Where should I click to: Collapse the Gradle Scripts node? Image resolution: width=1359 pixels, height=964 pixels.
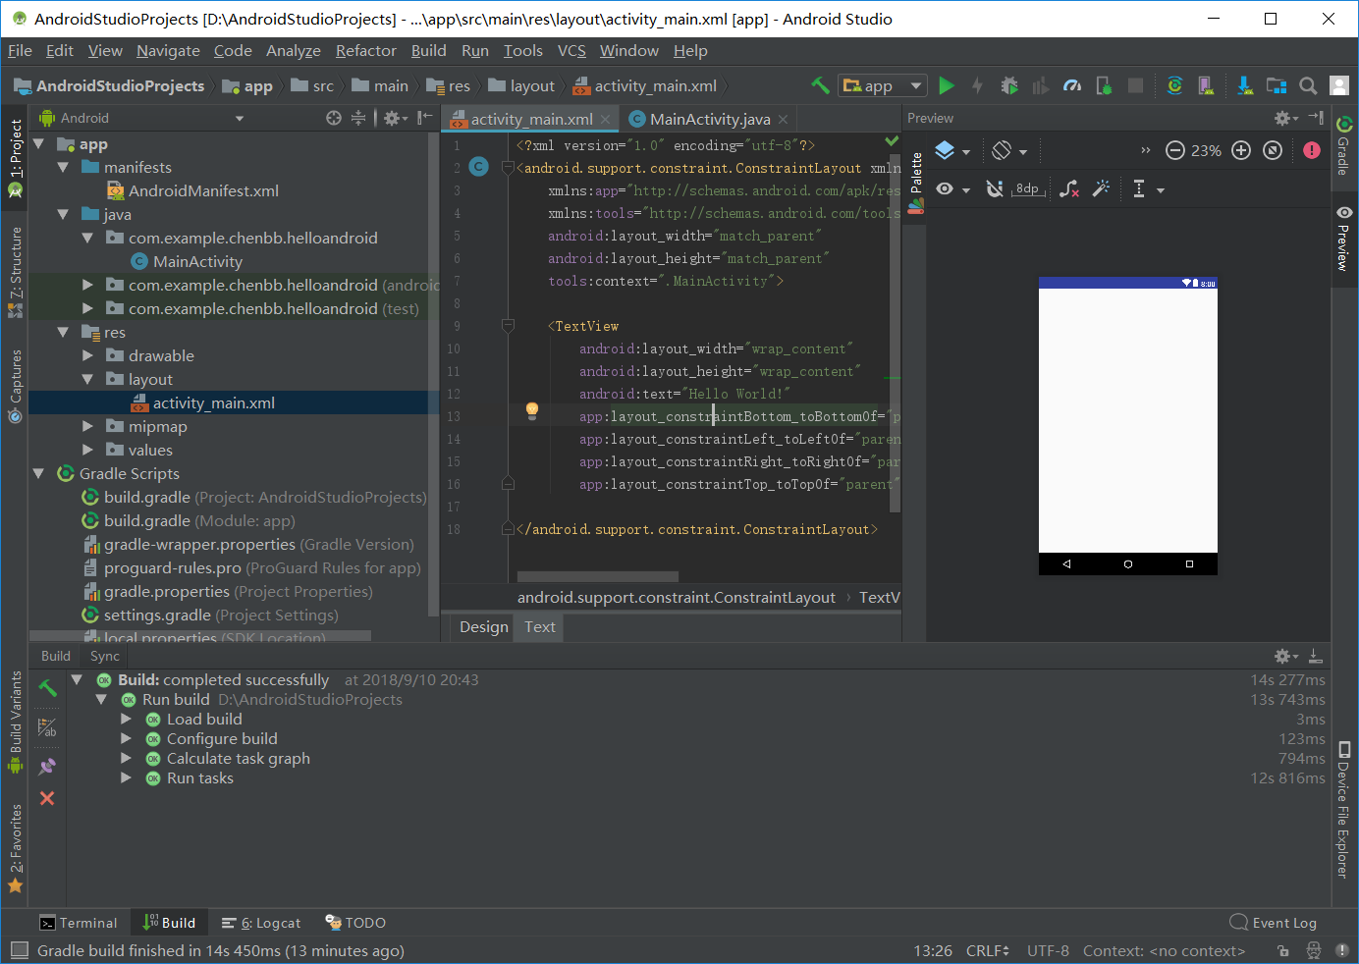tap(38, 473)
